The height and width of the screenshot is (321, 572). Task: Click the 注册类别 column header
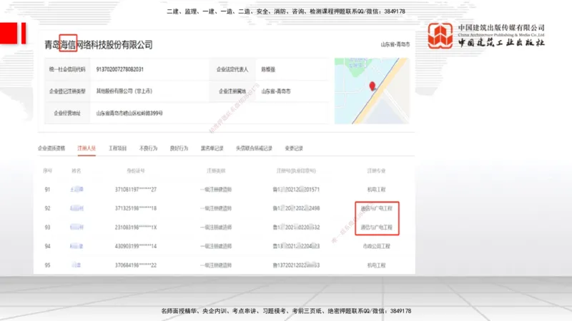tap(216, 170)
